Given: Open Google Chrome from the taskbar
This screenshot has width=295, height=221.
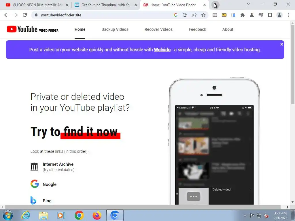Looking at the screenshot, I should coord(79,215).
